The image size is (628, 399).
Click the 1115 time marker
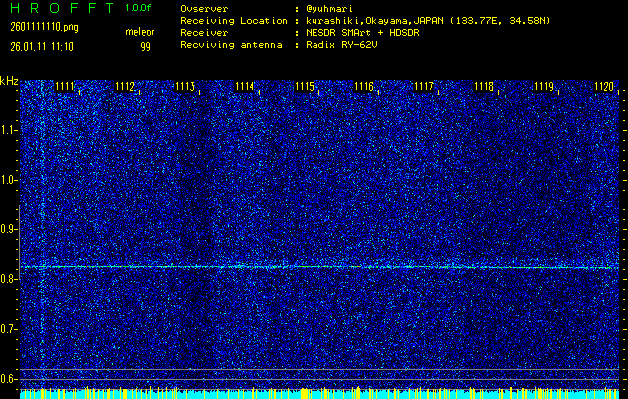(304, 87)
